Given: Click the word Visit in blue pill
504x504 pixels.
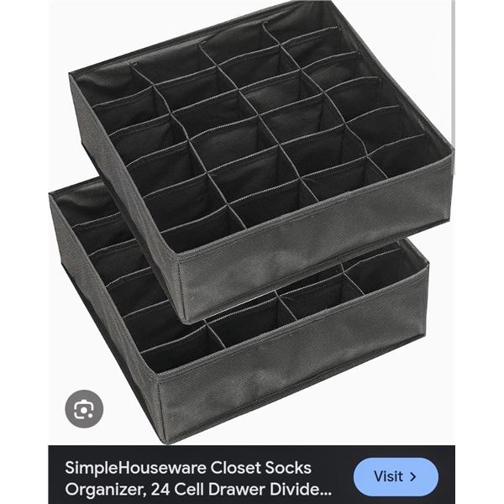Looking at the screenshot, I should pos(388,476).
